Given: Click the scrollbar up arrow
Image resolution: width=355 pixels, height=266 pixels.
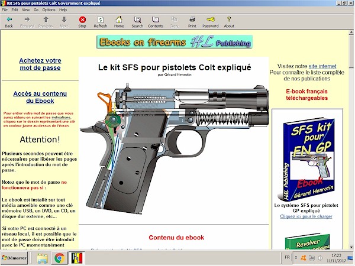Looking at the screenshot, I should [x=351, y=33].
